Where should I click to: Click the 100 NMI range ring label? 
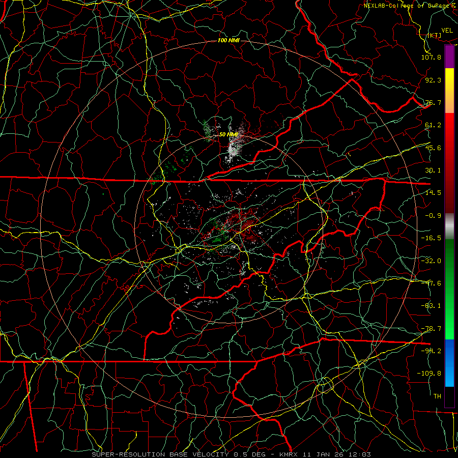228,40
